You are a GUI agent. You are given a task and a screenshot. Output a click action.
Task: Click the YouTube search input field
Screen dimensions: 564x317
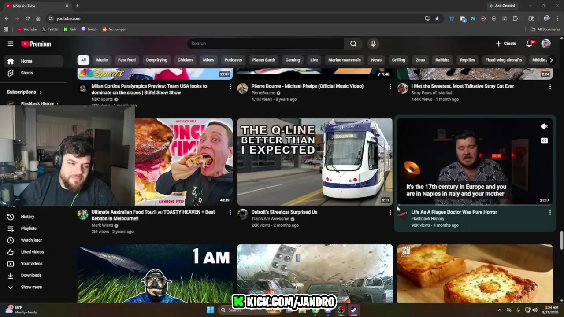266,44
